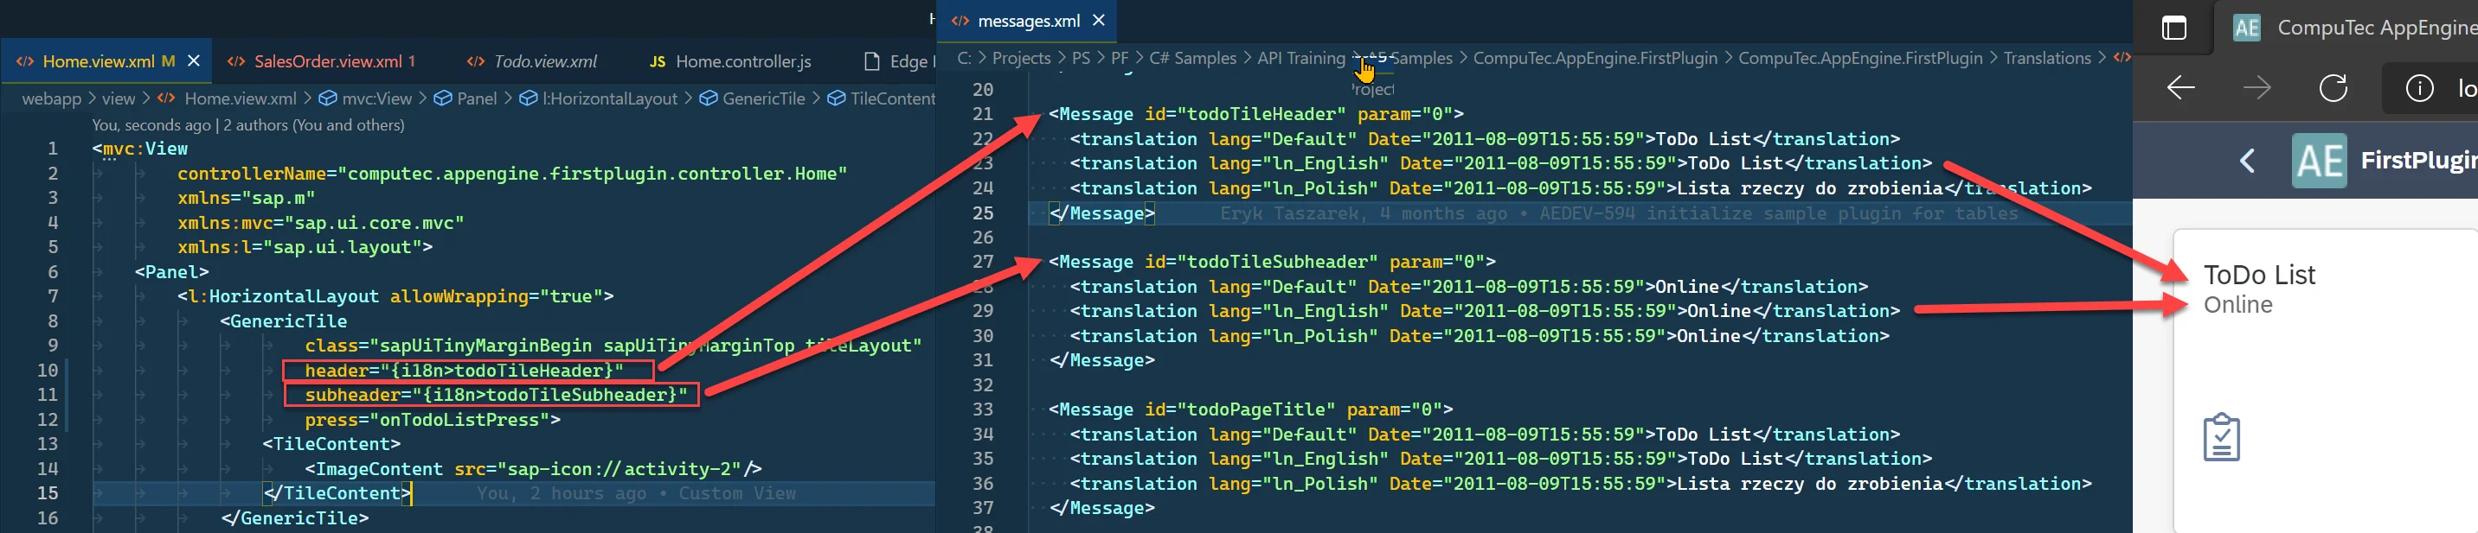Image resolution: width=2478 pixels, height=533 pixels.
Task: Switch to the Home.controller.js tab
Action: (741, 61)
